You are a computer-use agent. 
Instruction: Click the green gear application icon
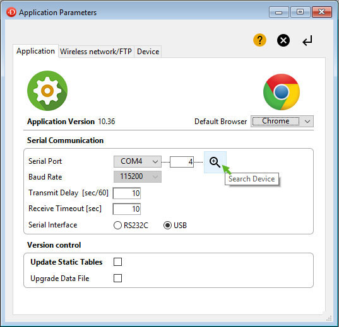[47, 91]
